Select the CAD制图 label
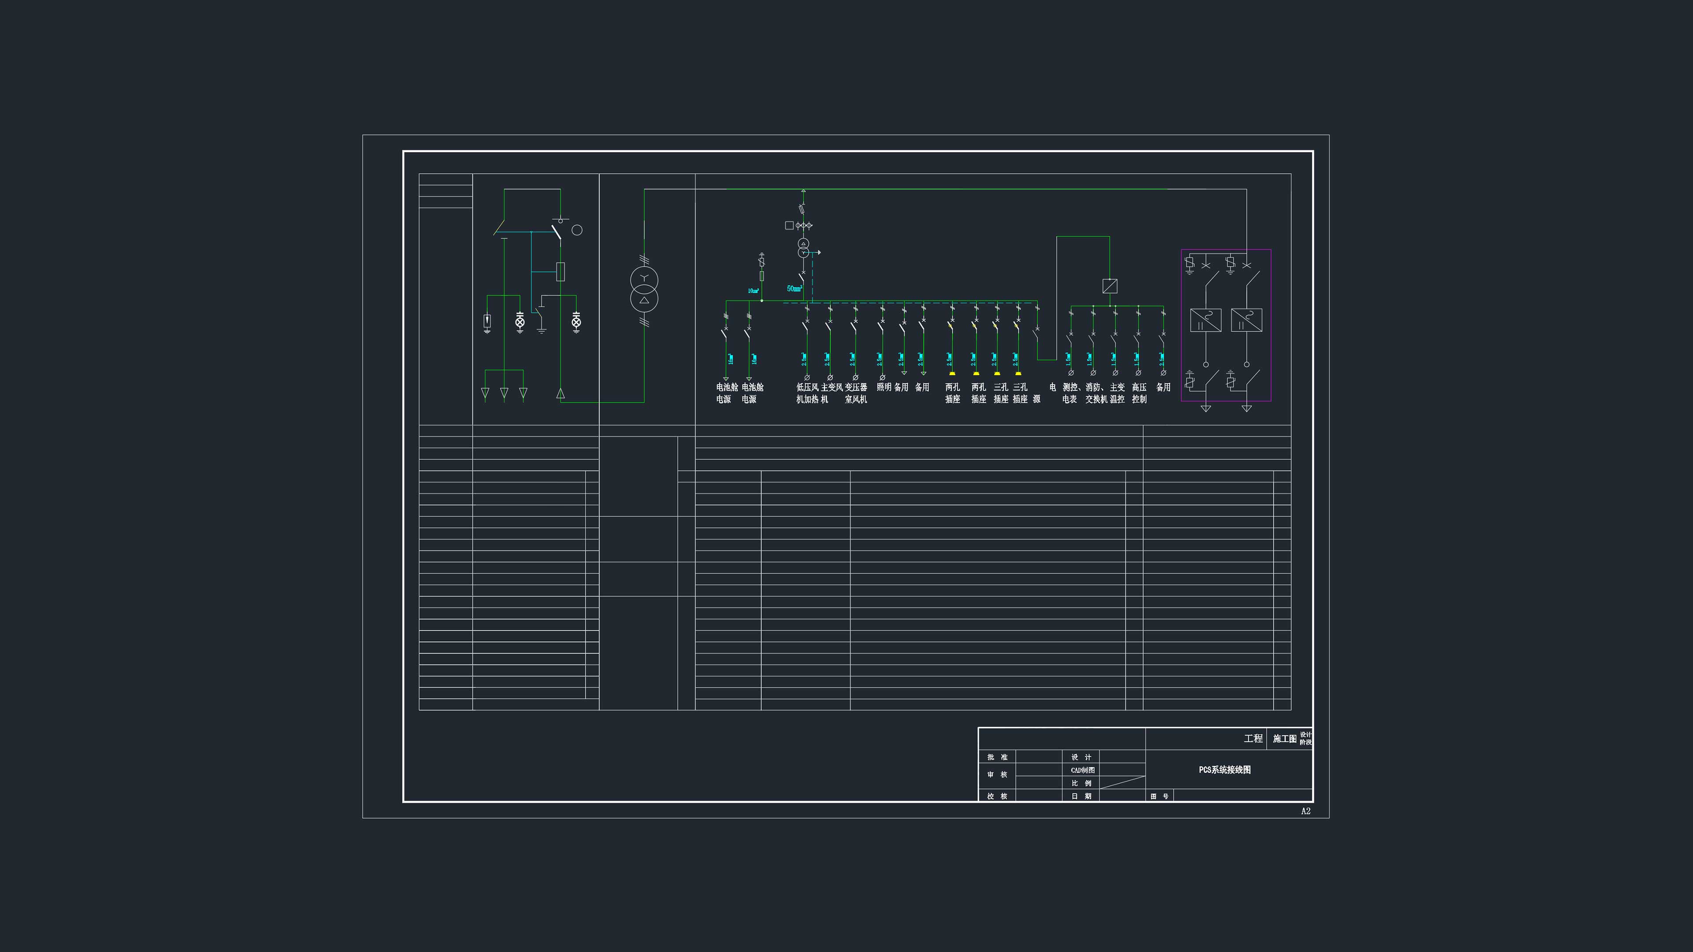The image size is (1693, 952). (1082, 770)
